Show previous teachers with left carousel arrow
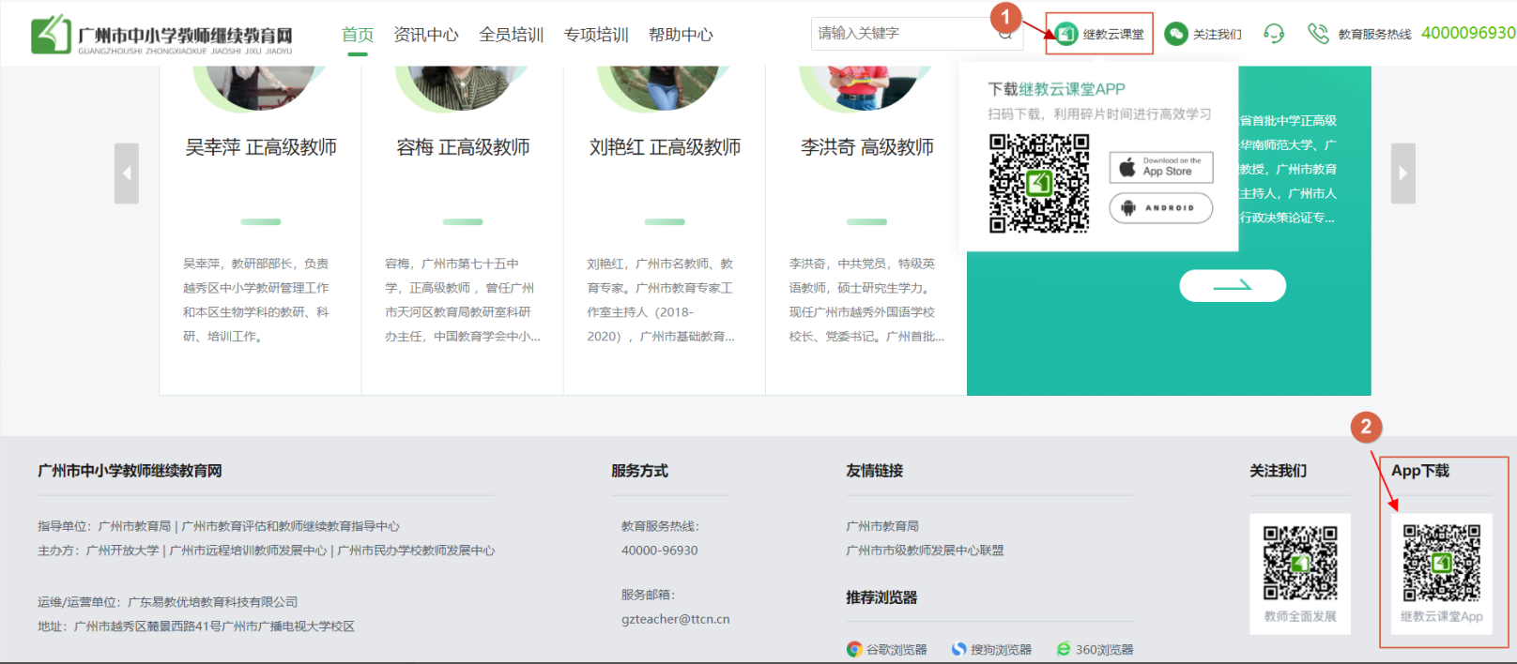 coord(127,174)
